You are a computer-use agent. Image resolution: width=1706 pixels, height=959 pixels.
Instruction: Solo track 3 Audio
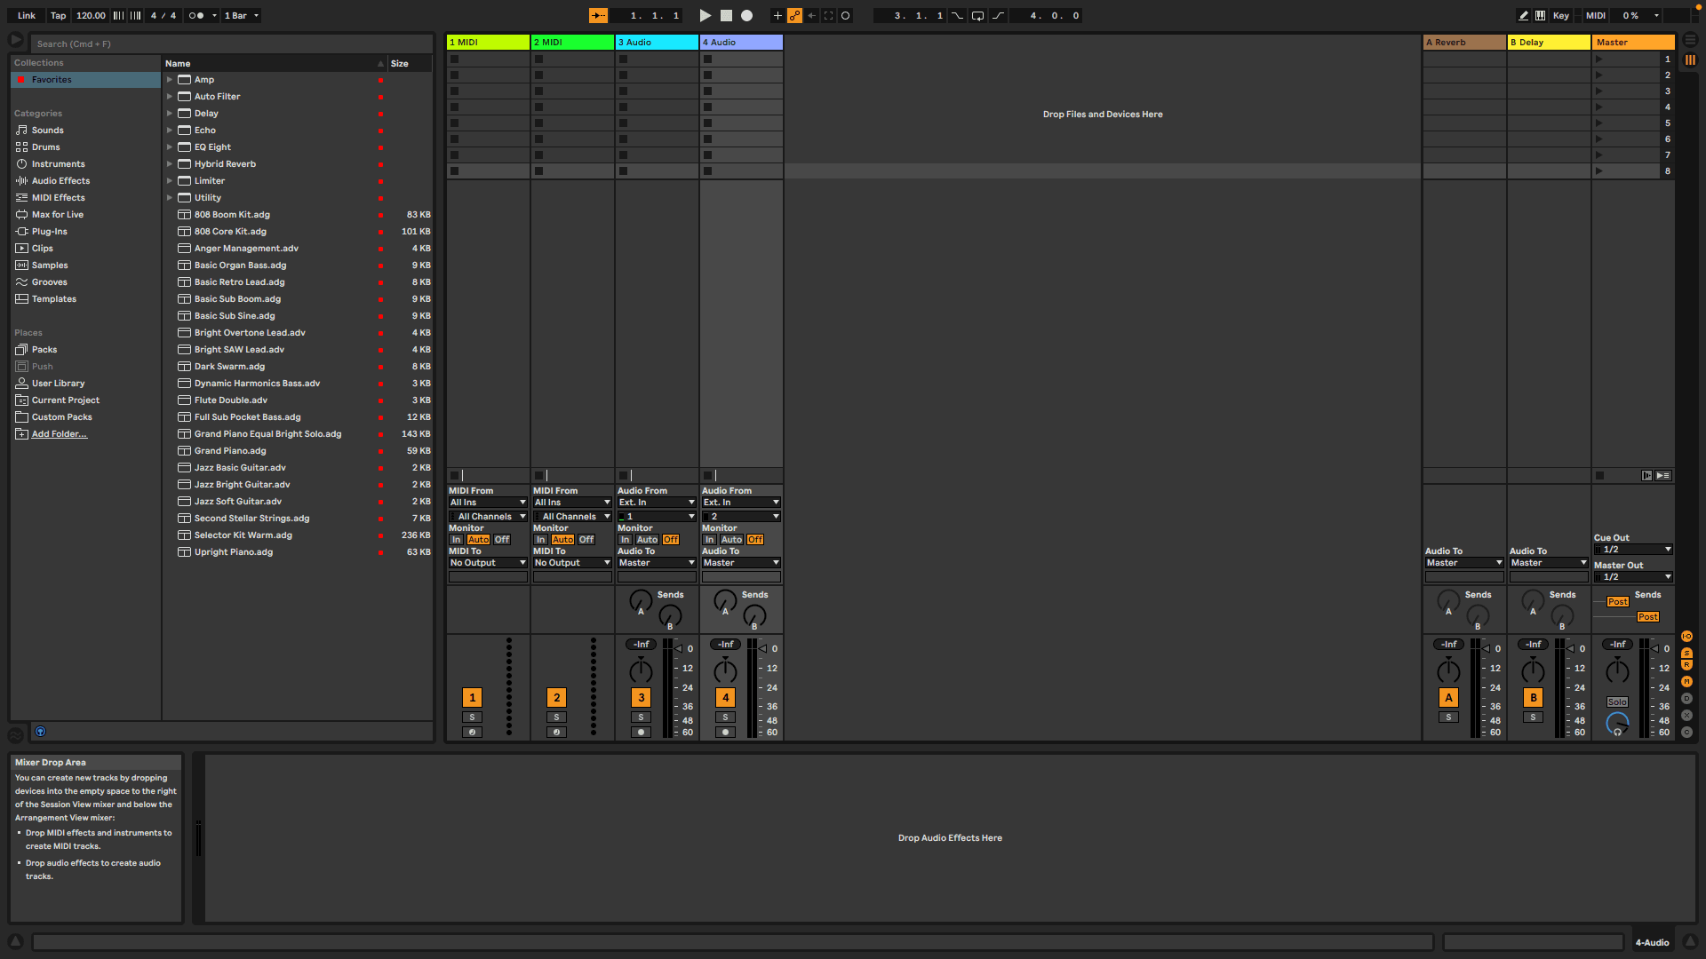[641, 717]
